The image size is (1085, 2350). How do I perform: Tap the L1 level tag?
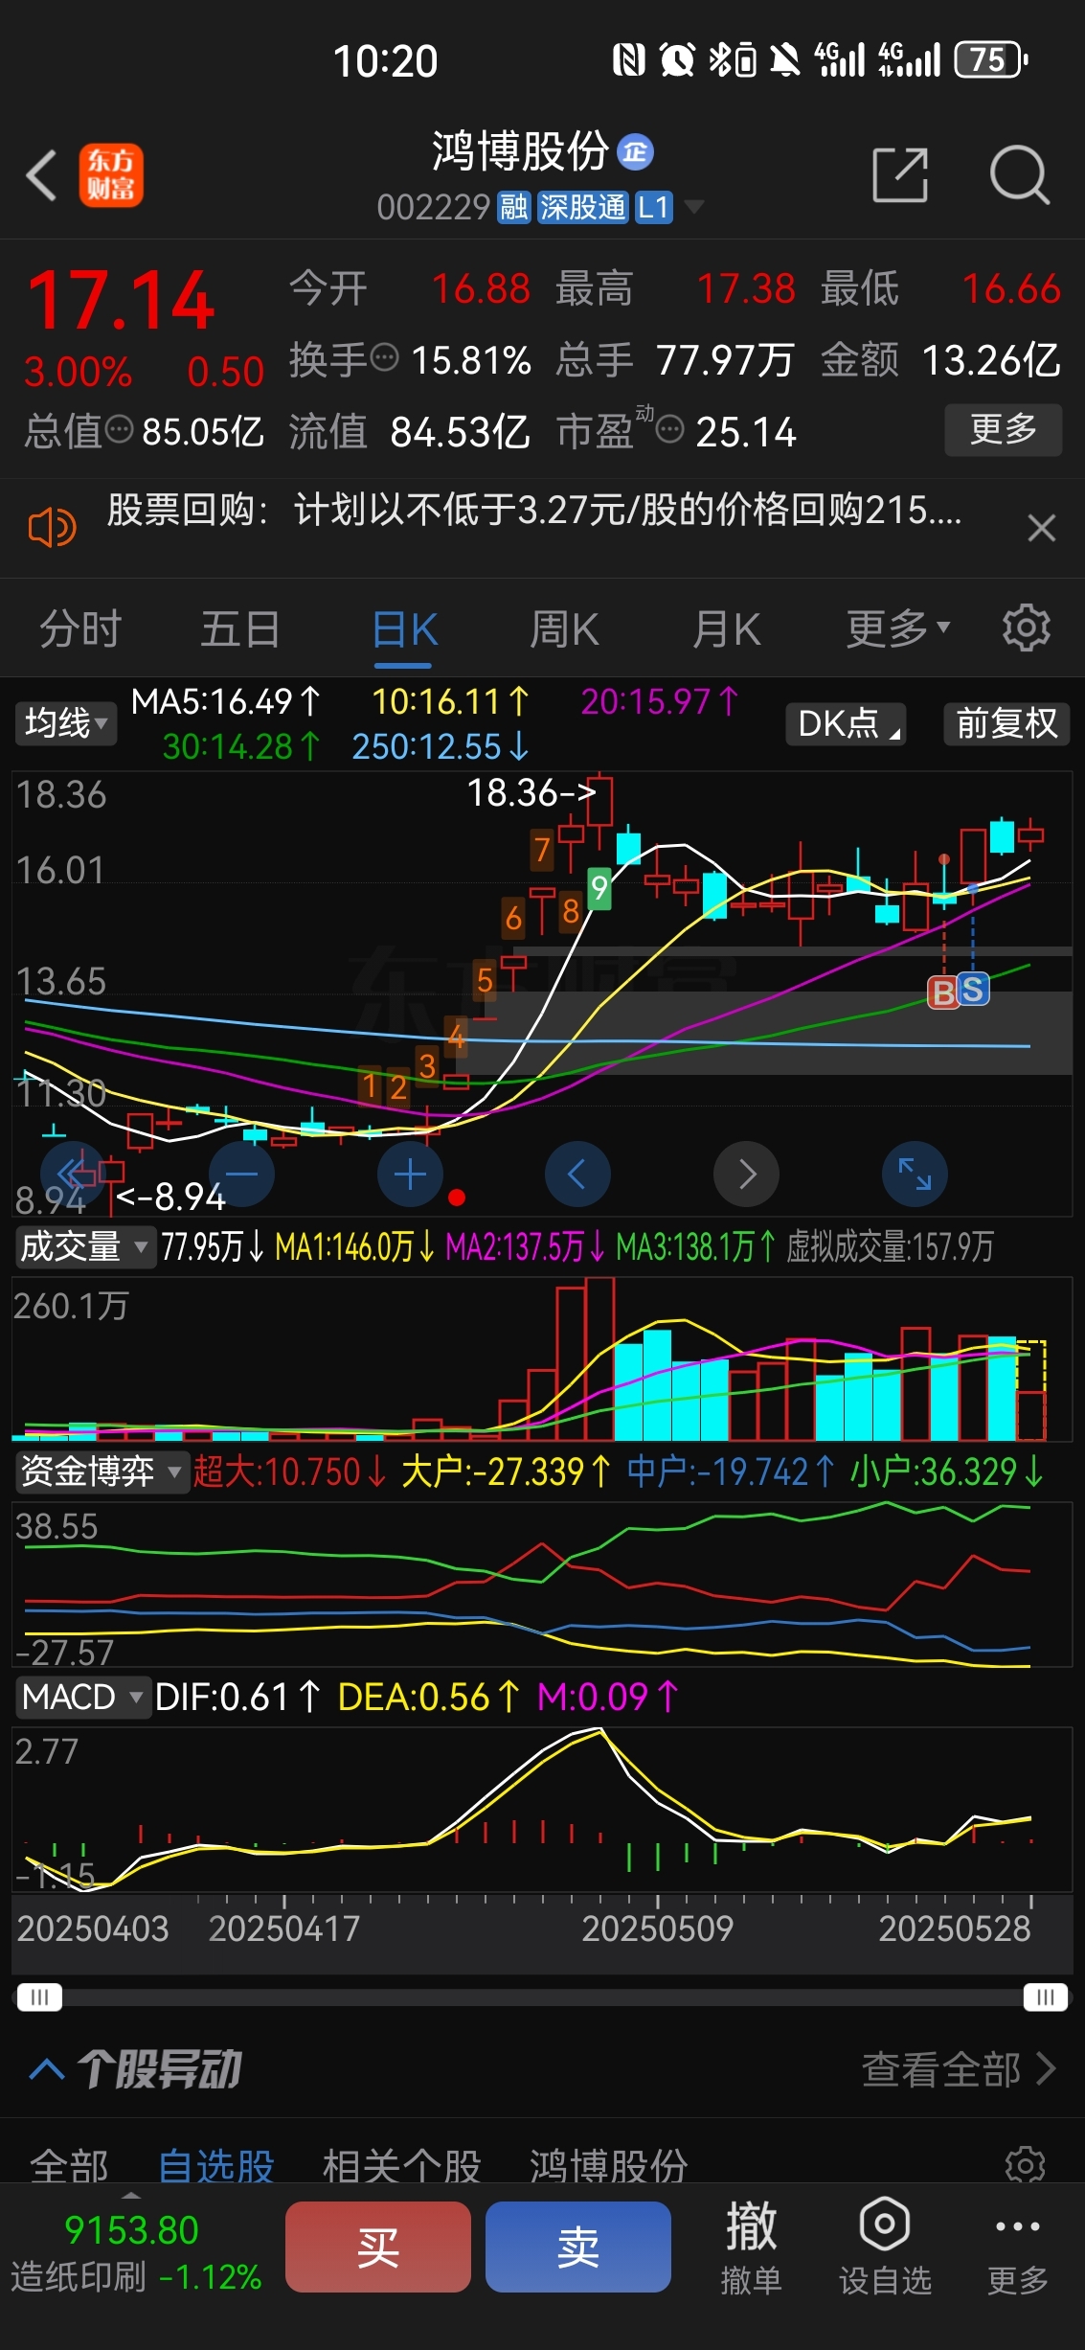coord(653,207)
